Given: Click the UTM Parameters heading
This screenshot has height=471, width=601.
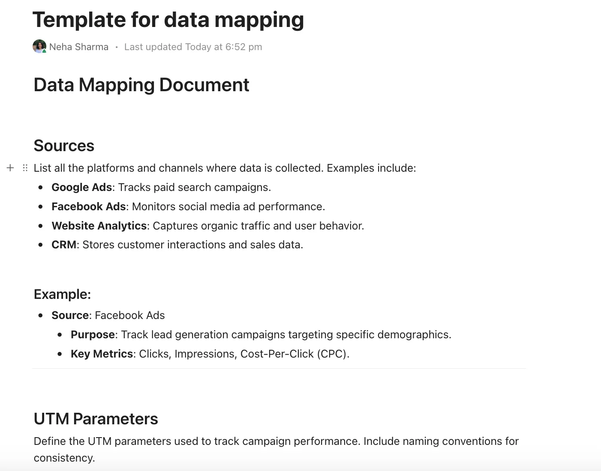Looking at the screenshot, I should 96,419.
